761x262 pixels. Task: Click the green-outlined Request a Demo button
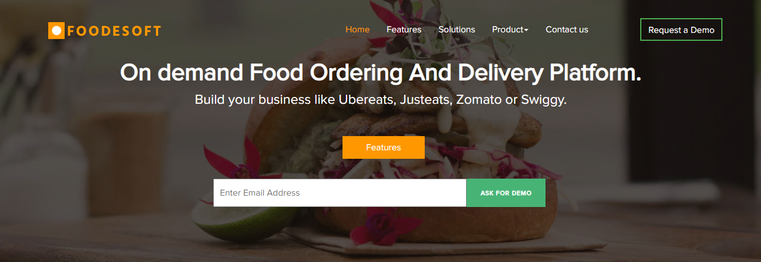(681, 29)
